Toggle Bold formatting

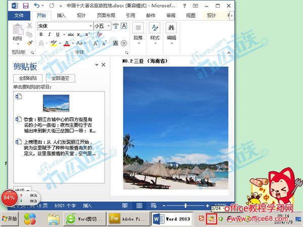pyautogui.click(x=41, y=34)
